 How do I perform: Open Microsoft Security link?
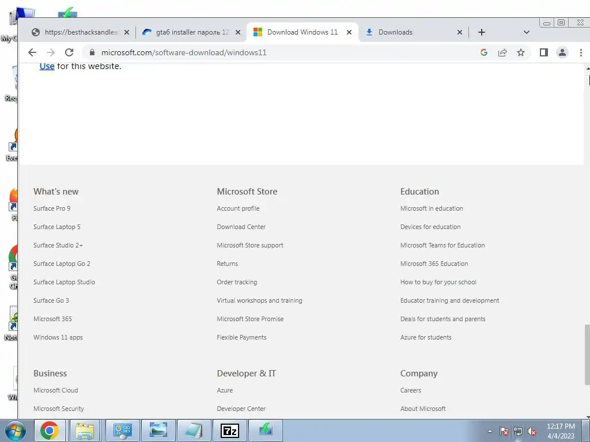coord(59,409)
